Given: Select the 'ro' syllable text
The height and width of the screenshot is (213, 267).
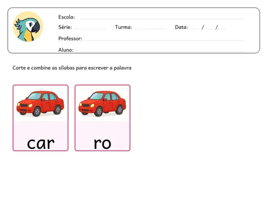Looking at the screenshot, I should [102, 144].
